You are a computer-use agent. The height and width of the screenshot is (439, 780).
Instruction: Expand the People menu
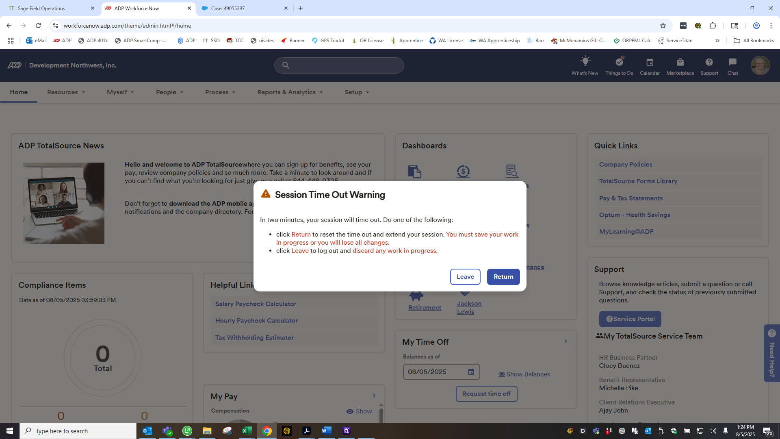point(170,92)
